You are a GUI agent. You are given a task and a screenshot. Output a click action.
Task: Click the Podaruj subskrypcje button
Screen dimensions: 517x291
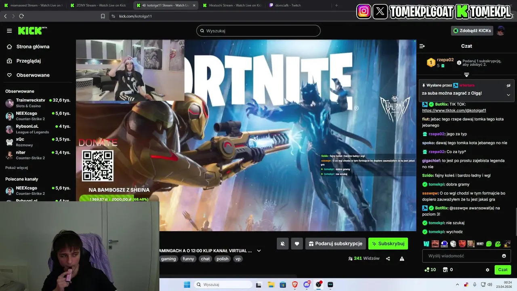[x=336, y=244]
